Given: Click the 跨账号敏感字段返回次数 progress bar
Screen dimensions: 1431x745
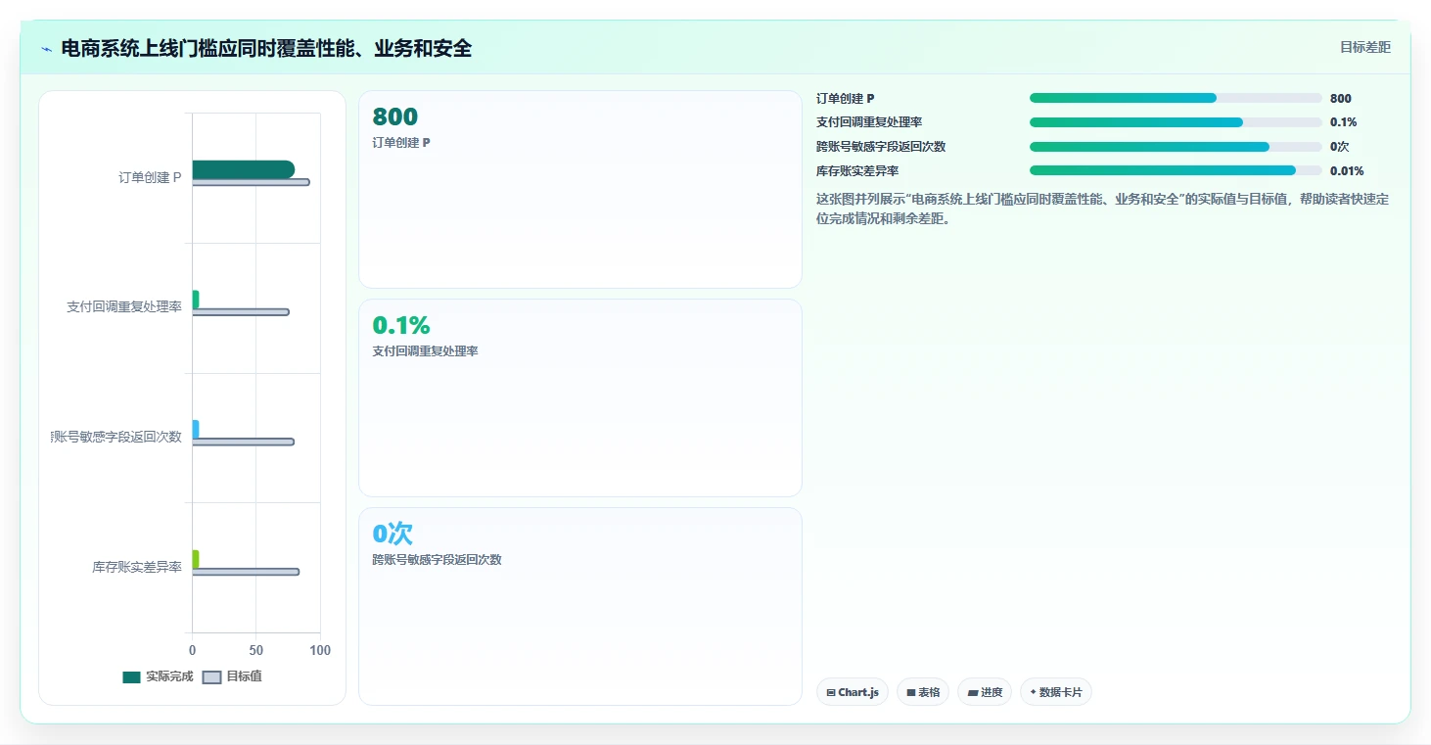Looking at the screenshot, I should click(1176, 147).
